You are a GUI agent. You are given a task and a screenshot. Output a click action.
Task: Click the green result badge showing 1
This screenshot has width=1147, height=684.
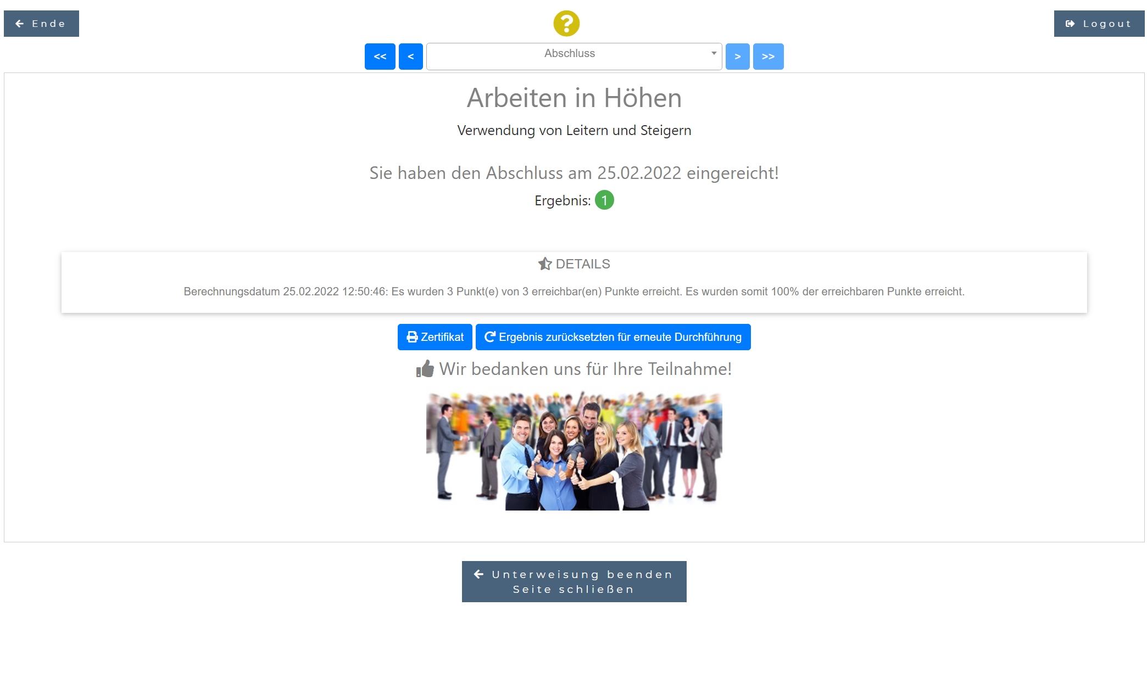pyautogui.click(x=604, y=200)
